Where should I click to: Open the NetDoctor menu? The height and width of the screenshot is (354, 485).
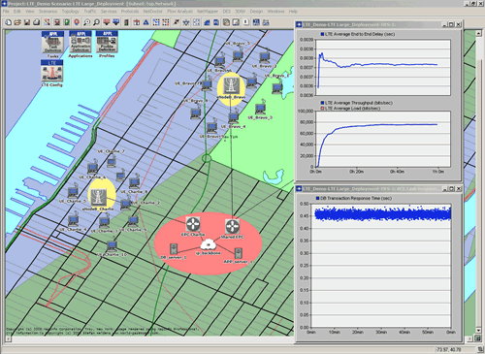click(152, 12)
